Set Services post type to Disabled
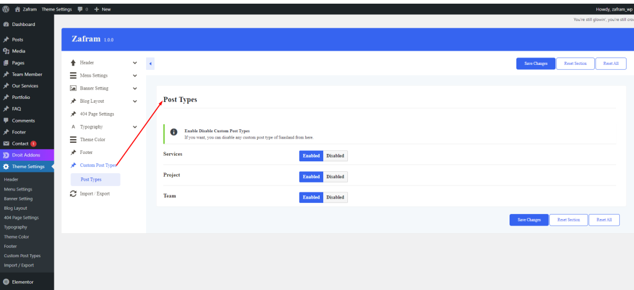This screenshot has width=634, height=290. click(x=335, y=156)
